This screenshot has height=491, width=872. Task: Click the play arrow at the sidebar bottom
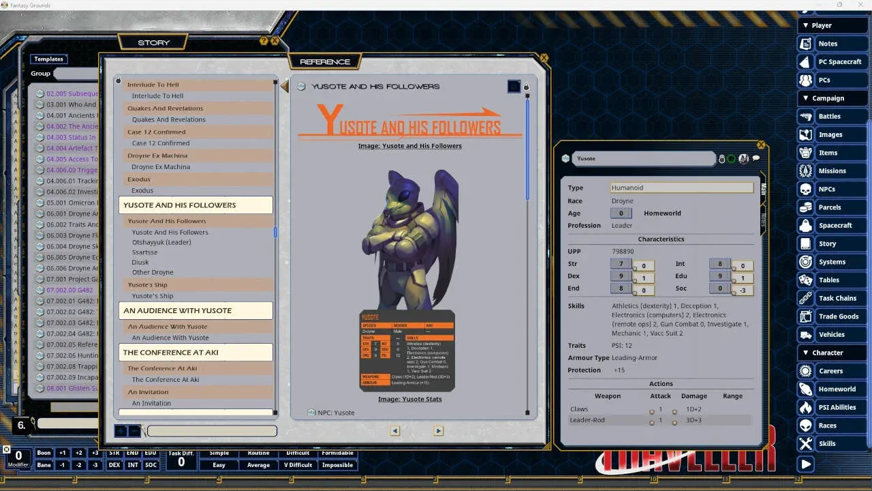click(x=806, y=464)
